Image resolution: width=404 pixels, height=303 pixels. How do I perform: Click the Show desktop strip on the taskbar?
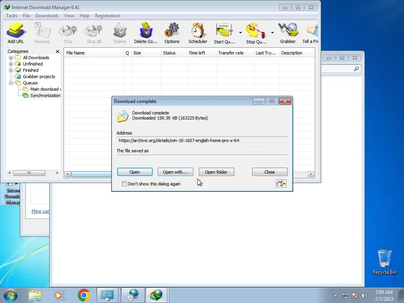coord(401,295)
